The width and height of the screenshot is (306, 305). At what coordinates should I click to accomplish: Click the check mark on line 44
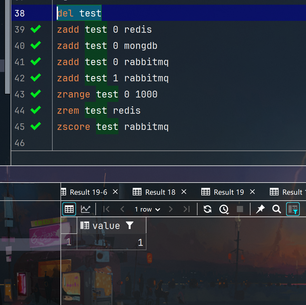[36, 110]
